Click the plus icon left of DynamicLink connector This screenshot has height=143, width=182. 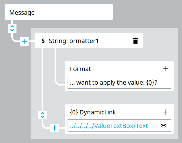click(55, 128)
